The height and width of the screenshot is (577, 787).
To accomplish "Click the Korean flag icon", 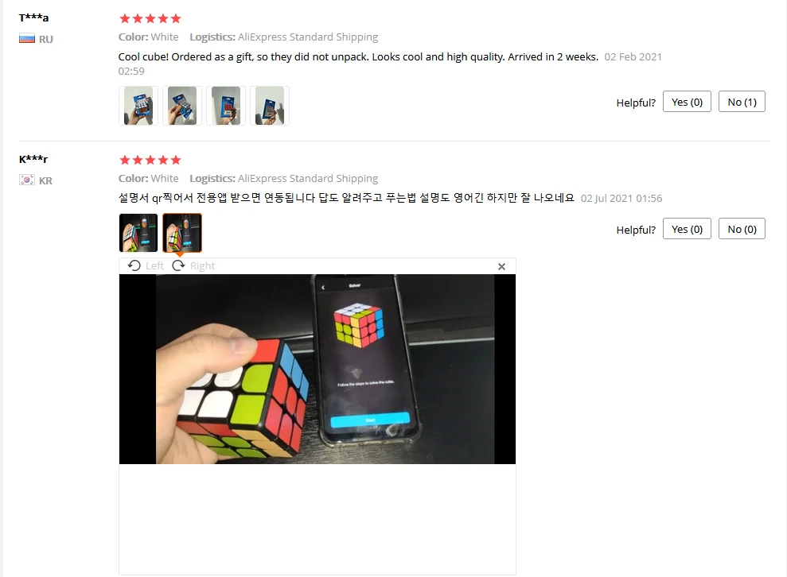I will pos(27,180).
